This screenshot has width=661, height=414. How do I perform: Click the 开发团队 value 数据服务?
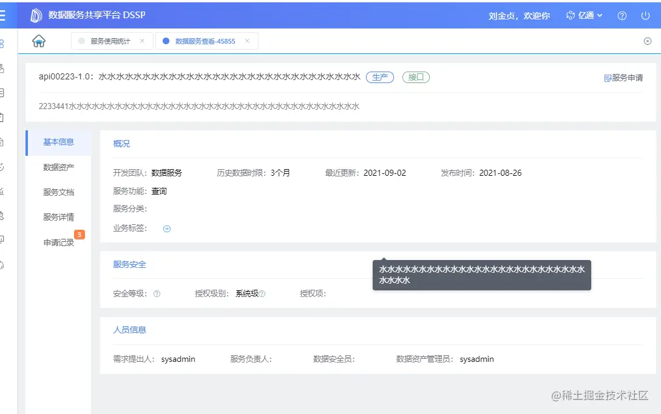(x=166, y=173)
